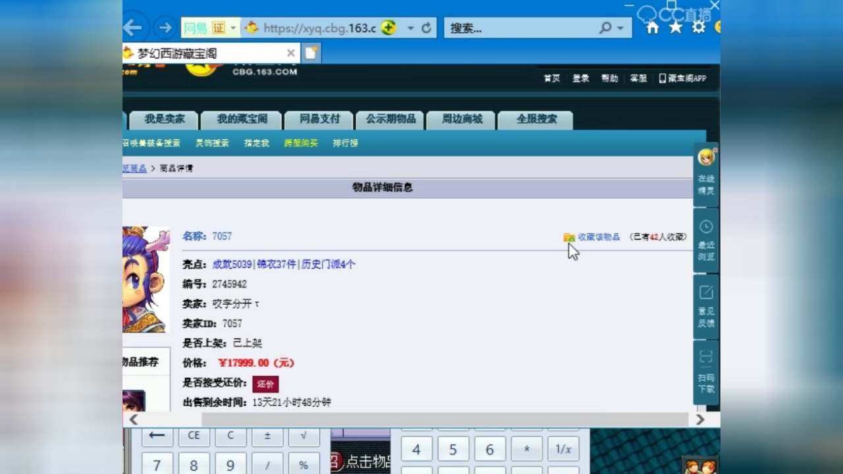Open the 指定我 submenu link
The width and height of the screenshot is (843, 474).
coord(256,143)
